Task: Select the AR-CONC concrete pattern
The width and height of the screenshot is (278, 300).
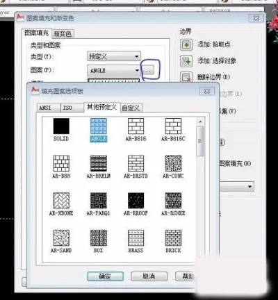Action: tap(173, 163)
